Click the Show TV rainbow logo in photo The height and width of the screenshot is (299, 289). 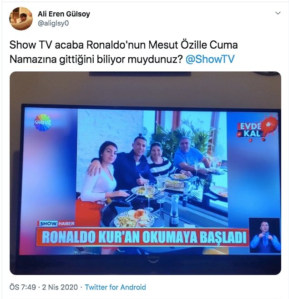(x=42, y=123)
